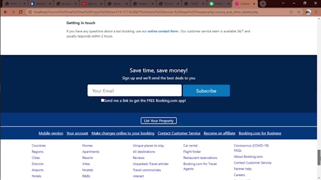Open Unpacked: Travel articles link
Viewport: 321px width, 180px height.
[x=151, y=164]
